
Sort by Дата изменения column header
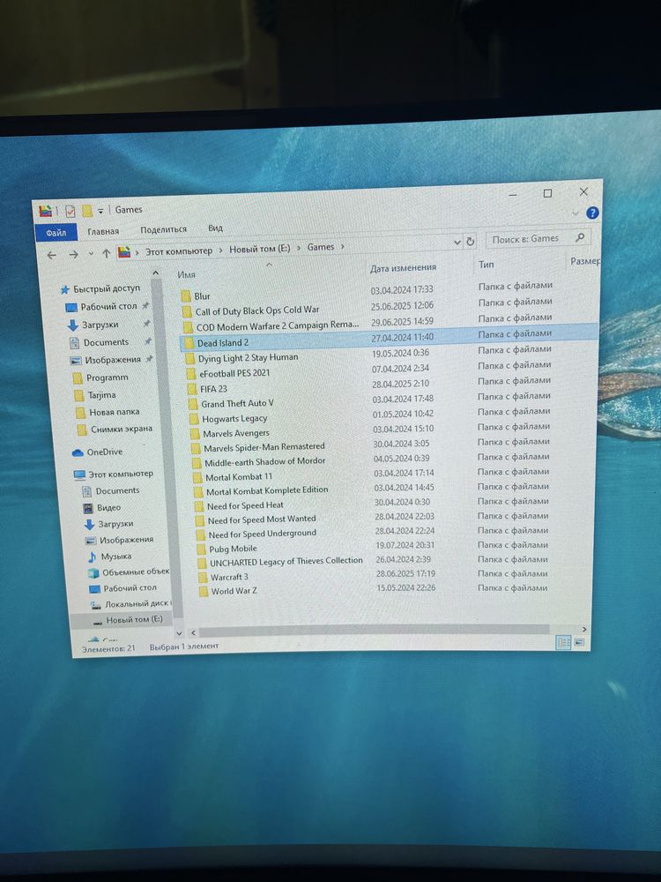[403, 268]
